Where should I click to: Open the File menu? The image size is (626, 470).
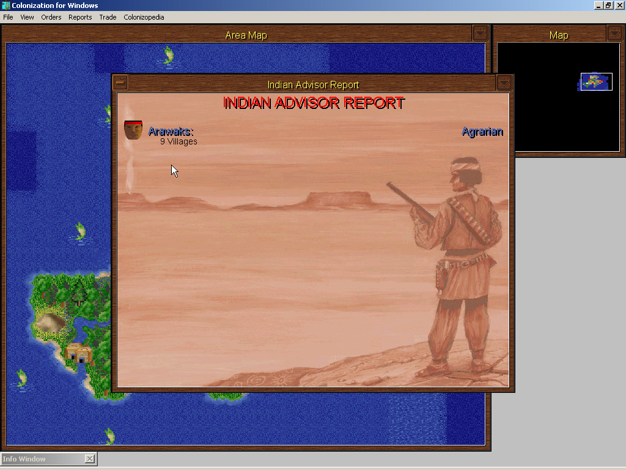[8, 17]
